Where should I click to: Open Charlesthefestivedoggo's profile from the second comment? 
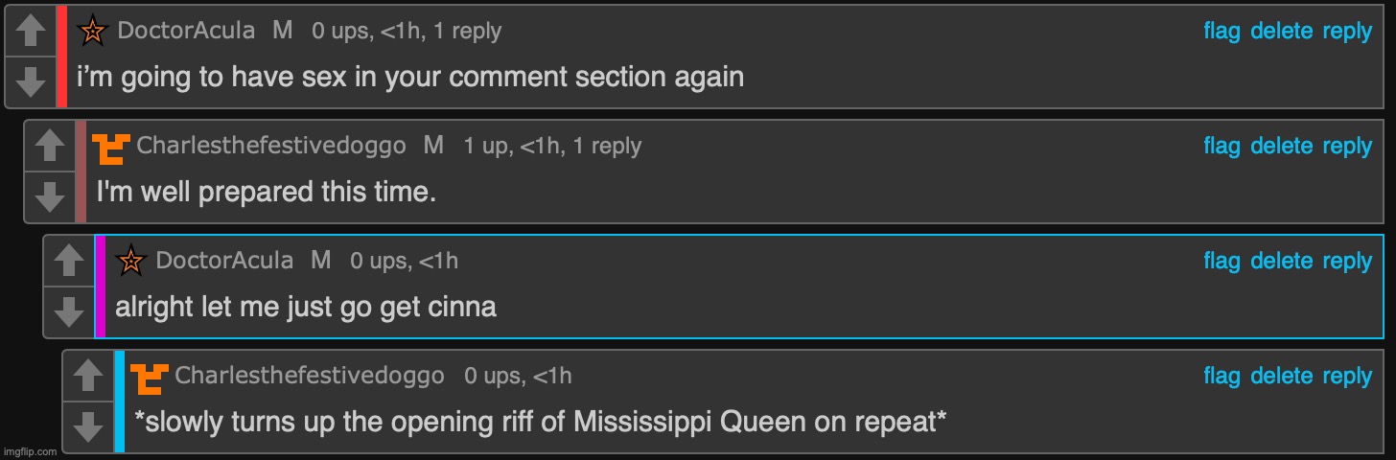271,146
